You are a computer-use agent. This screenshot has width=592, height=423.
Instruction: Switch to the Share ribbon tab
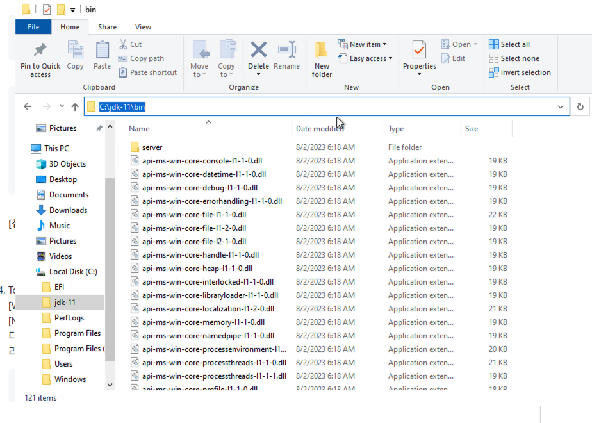click(107, 27)
